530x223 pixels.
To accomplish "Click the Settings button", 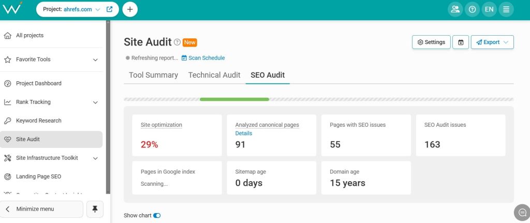I will pyautogui.click(x=431, y=42).
